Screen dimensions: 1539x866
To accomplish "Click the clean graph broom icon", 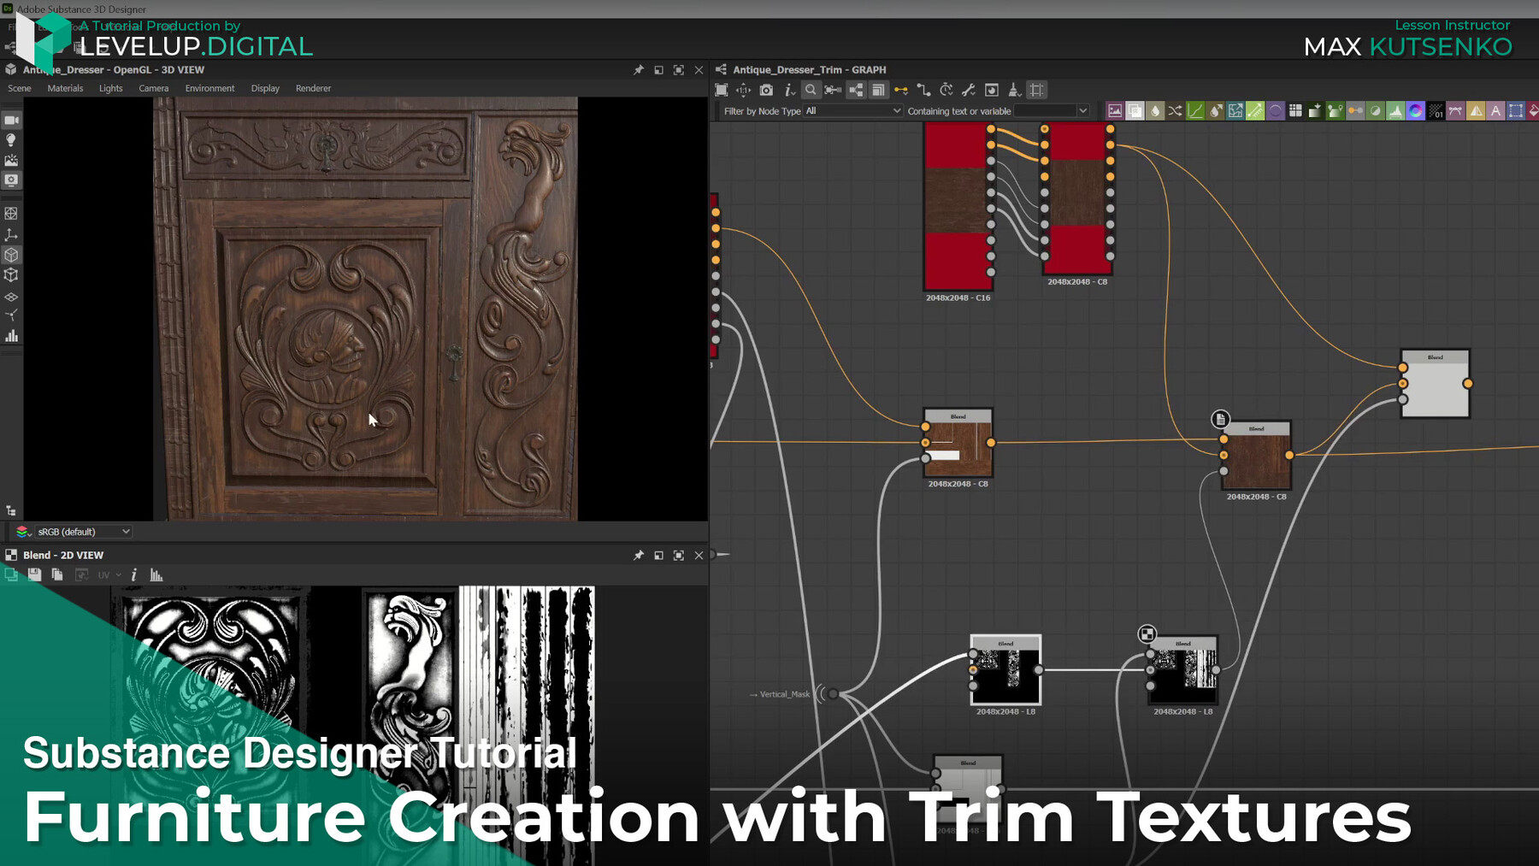I will (1014, 90).
